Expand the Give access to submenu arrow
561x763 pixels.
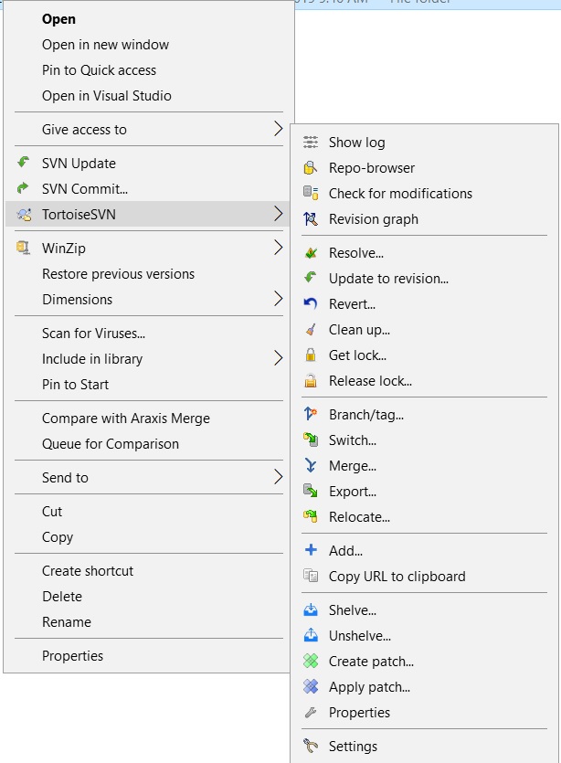point(278,129)
